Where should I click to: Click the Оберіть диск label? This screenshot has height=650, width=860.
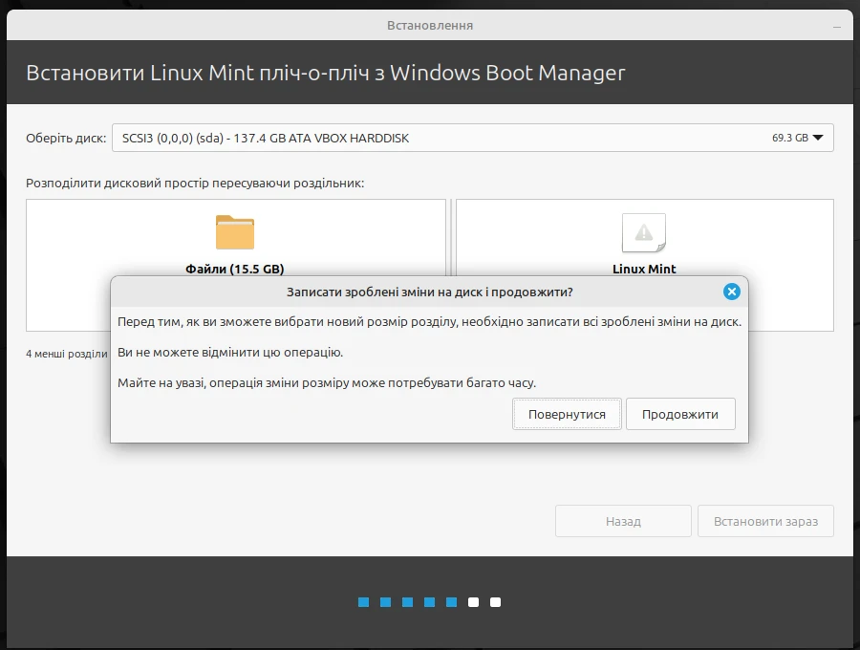coord(66,139)
